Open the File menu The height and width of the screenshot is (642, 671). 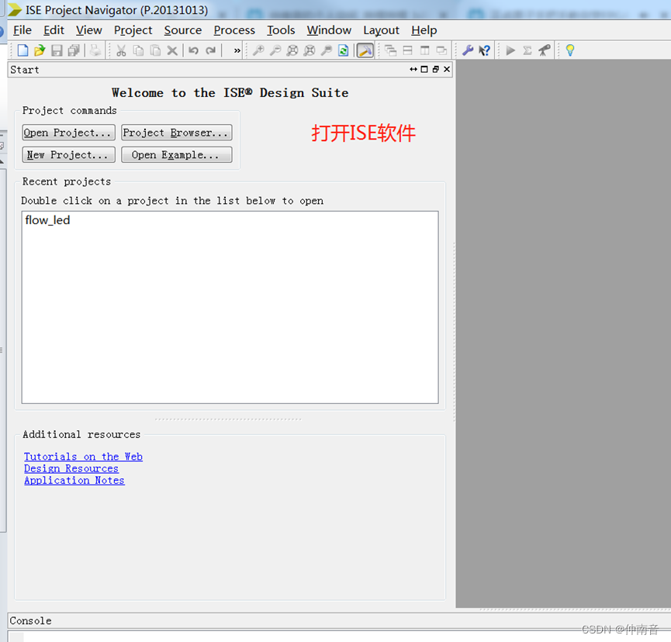pos(22,30)
